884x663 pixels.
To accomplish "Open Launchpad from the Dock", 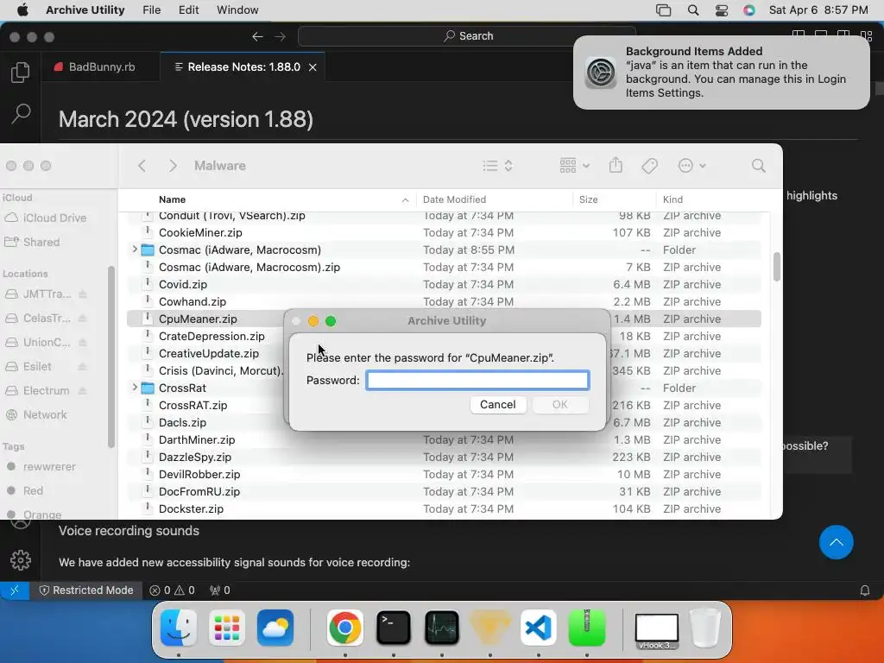I will pyautogui.click(x=227, y=628).
